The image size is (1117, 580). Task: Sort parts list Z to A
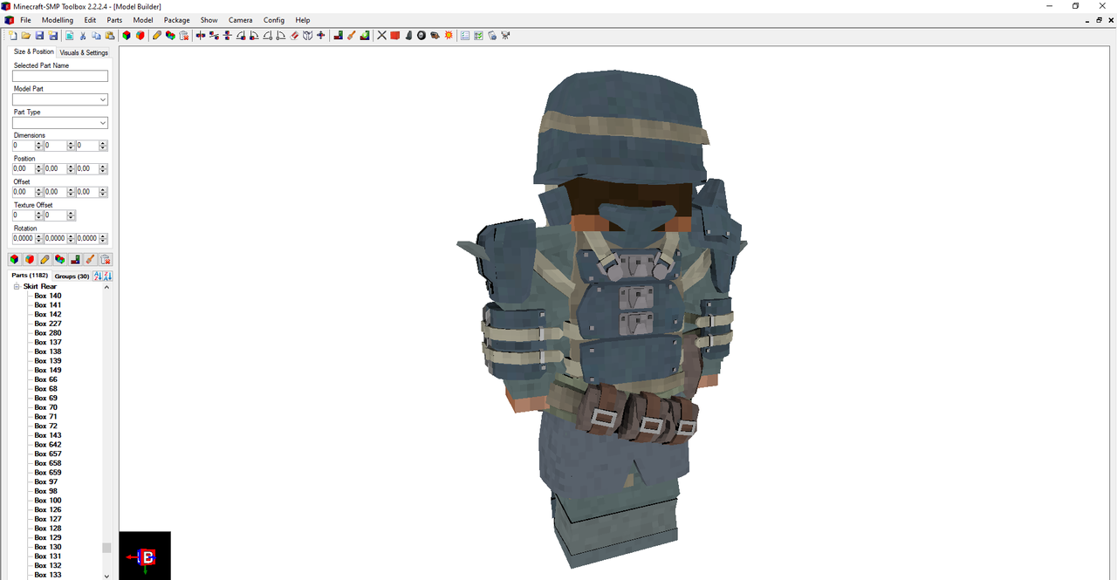108,276
